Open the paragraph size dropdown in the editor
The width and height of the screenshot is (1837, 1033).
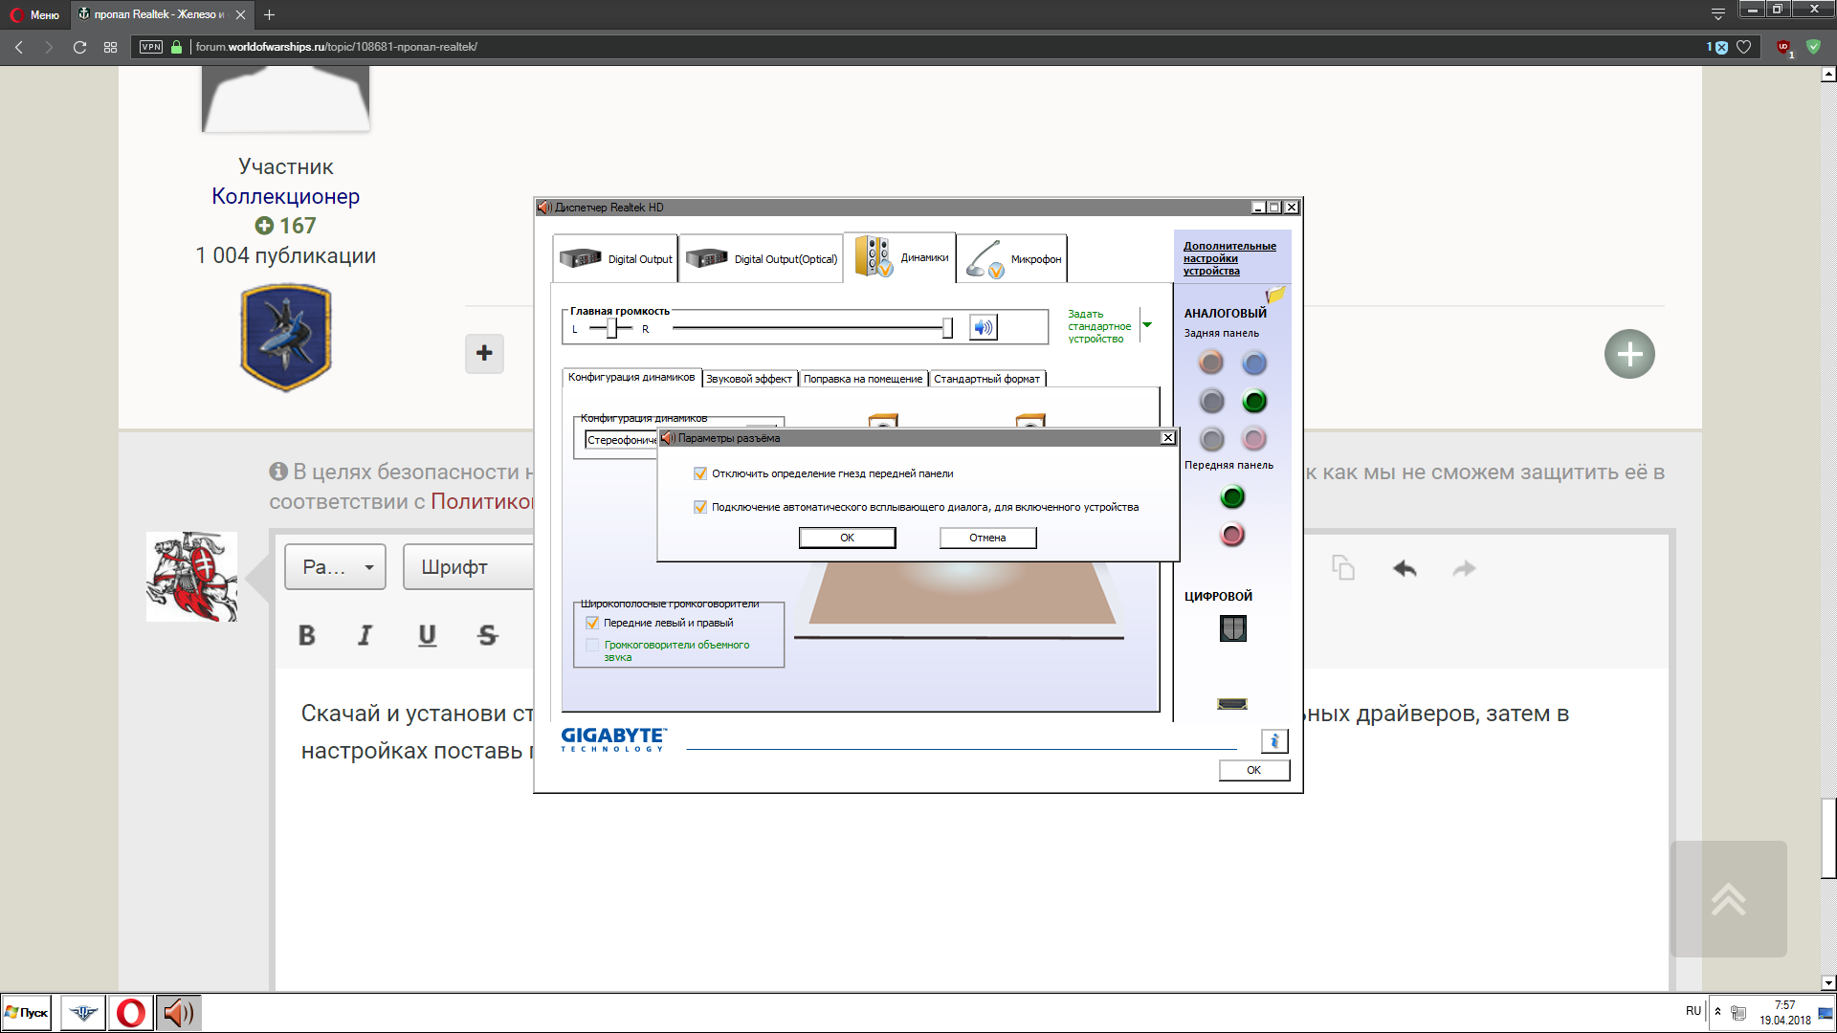click(x=335, y=567)
